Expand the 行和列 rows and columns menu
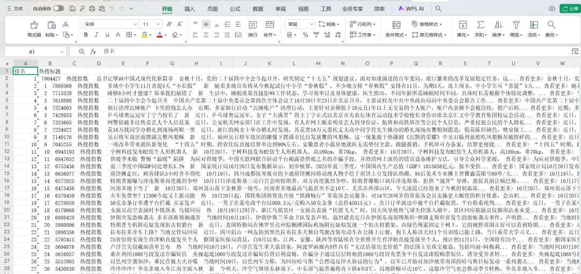581x274 pixels. pyautogui.click(x=363, y=24)
